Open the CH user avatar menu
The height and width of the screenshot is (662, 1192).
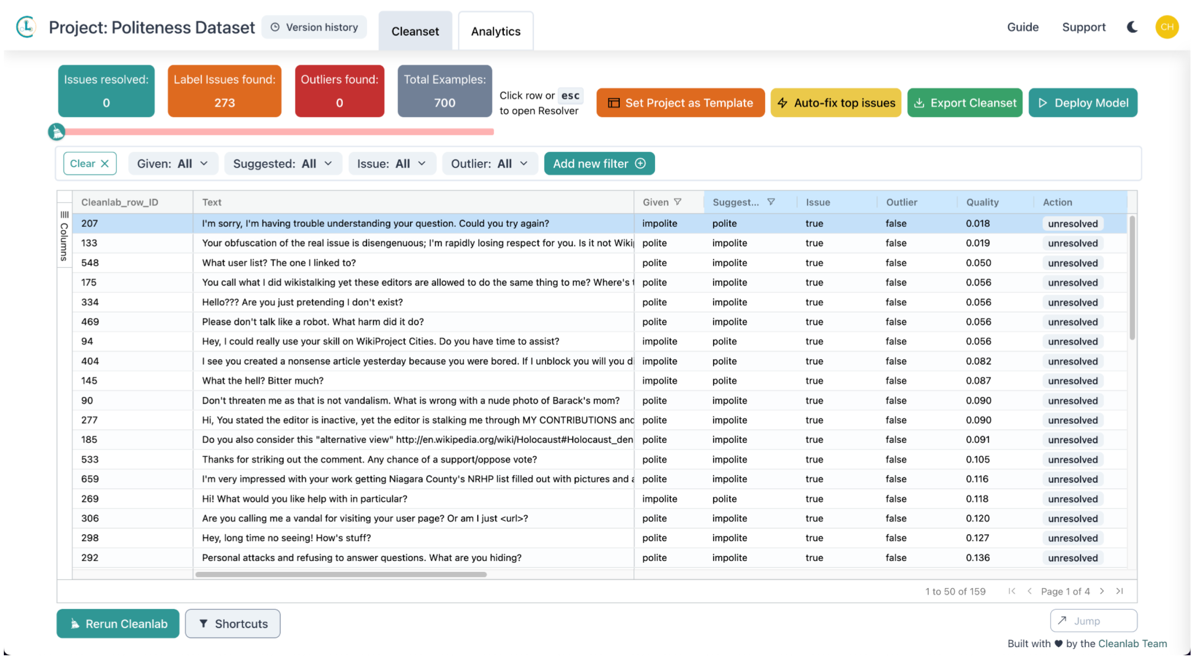pyautogui.click(x=1166, y=27)
